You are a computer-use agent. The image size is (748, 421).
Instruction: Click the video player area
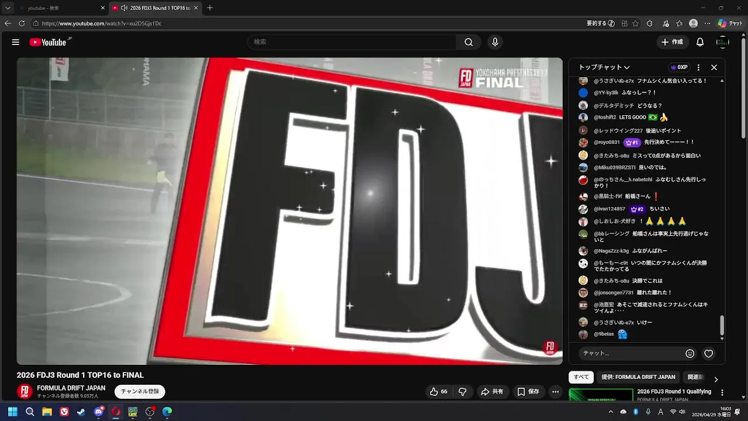(x=289, y=210)
